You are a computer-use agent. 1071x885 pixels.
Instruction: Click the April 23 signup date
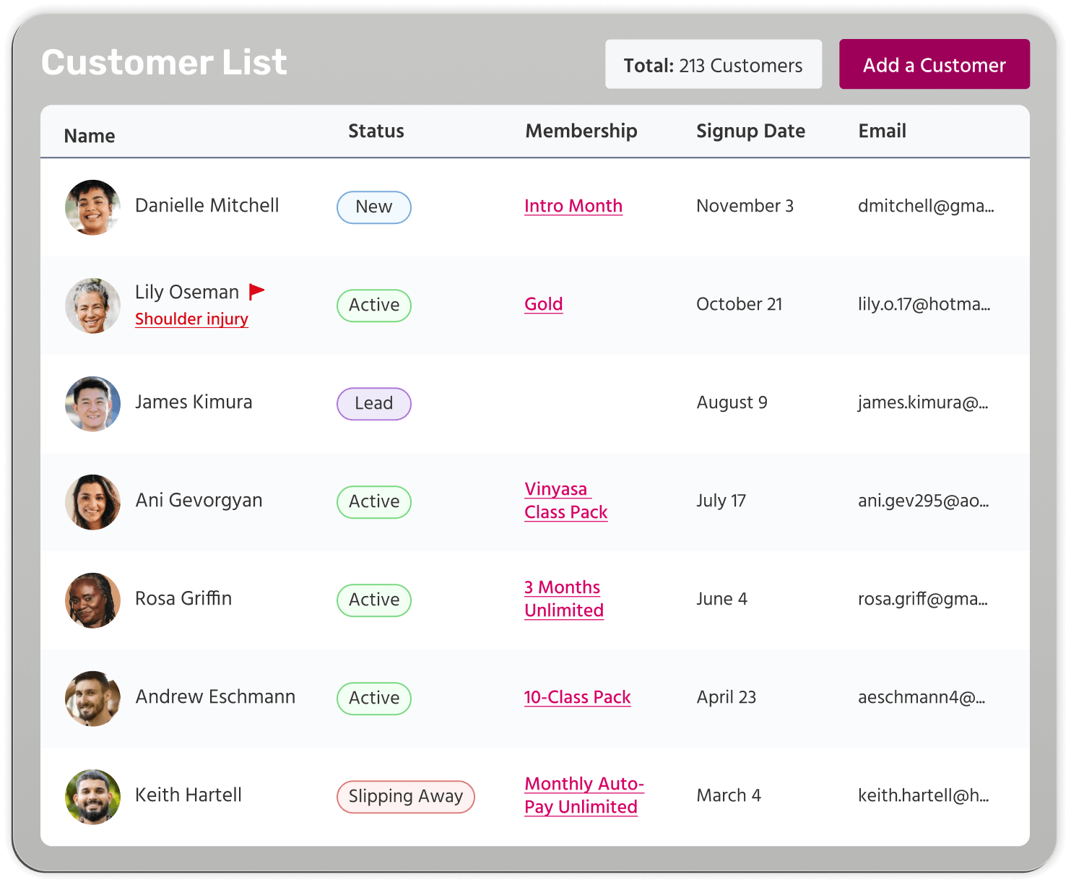click(726, 697)
